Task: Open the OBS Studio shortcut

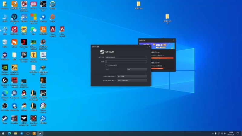Action: [x=5, y=107]
